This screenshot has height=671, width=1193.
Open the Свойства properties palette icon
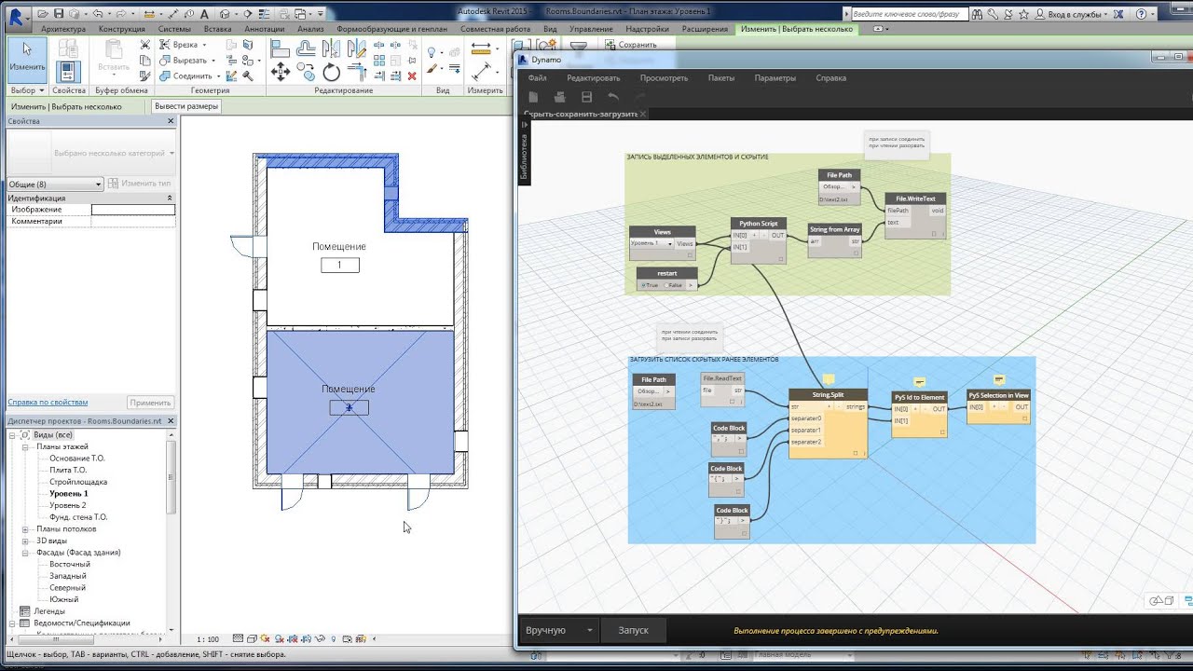(x=67, y=71)
